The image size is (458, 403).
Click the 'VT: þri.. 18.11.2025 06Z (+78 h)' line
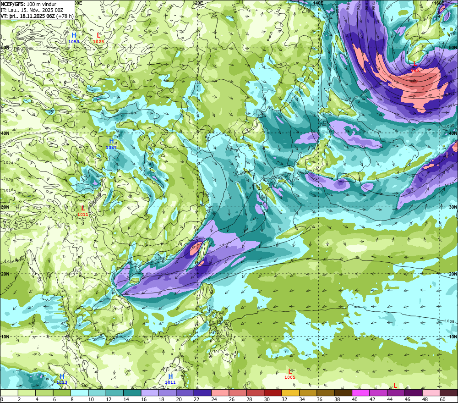(x=37, y=16)
